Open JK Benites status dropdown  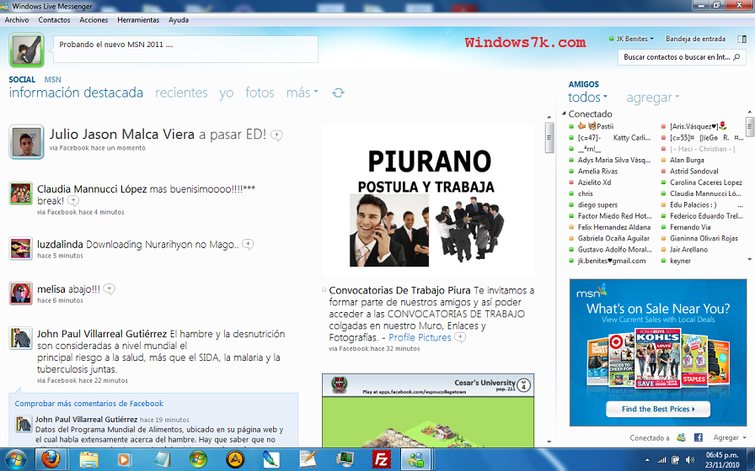[x=629, y=39]
